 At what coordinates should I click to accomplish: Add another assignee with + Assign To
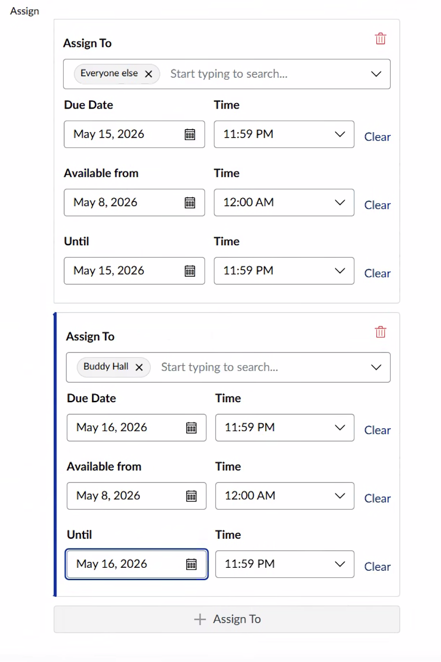pyautogui.click(x=227, y=619)
